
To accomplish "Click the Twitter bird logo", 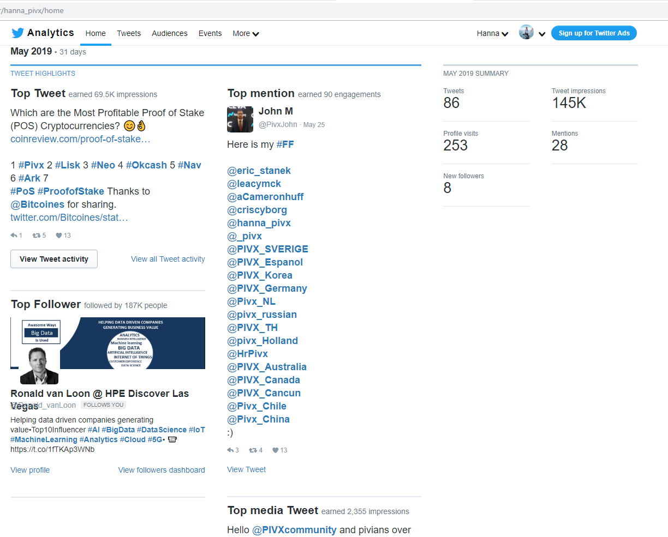I will [x=17, y=33].
